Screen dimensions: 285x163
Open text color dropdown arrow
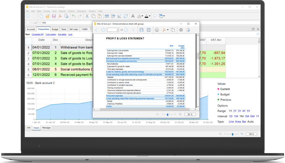pyautogui.click(x=150, y=16)
